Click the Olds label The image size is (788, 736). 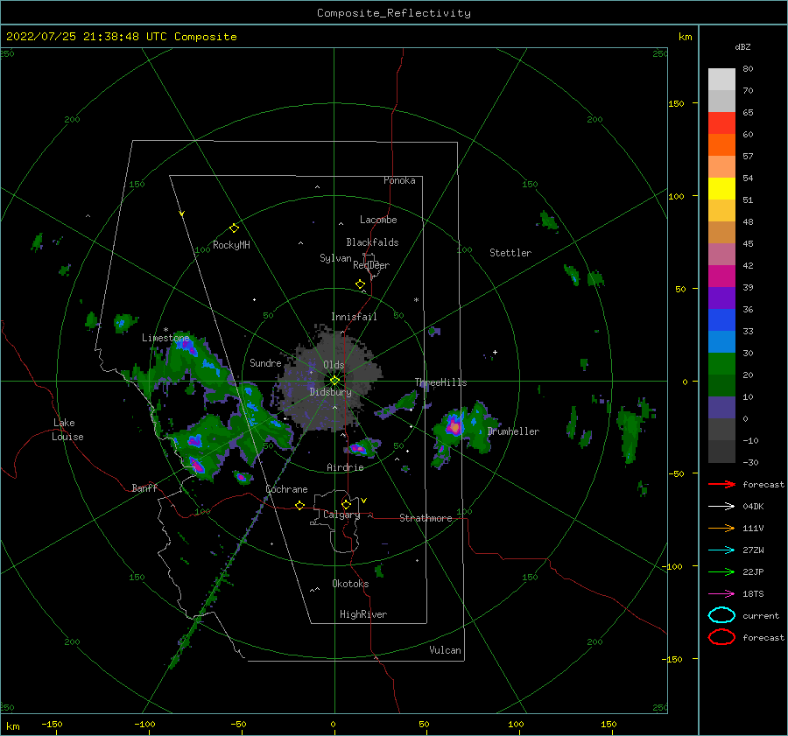pyautogui.click(x=334, y=365)
